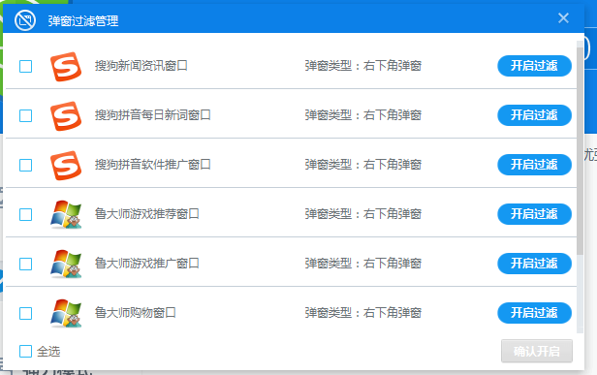Click 开启过滤 for 鲁大师游戏推广窗口
Screen dimensions: 597x375
point(534,264)
